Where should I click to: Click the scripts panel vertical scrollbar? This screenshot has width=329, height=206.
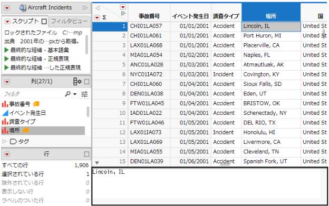pos(87,44)
